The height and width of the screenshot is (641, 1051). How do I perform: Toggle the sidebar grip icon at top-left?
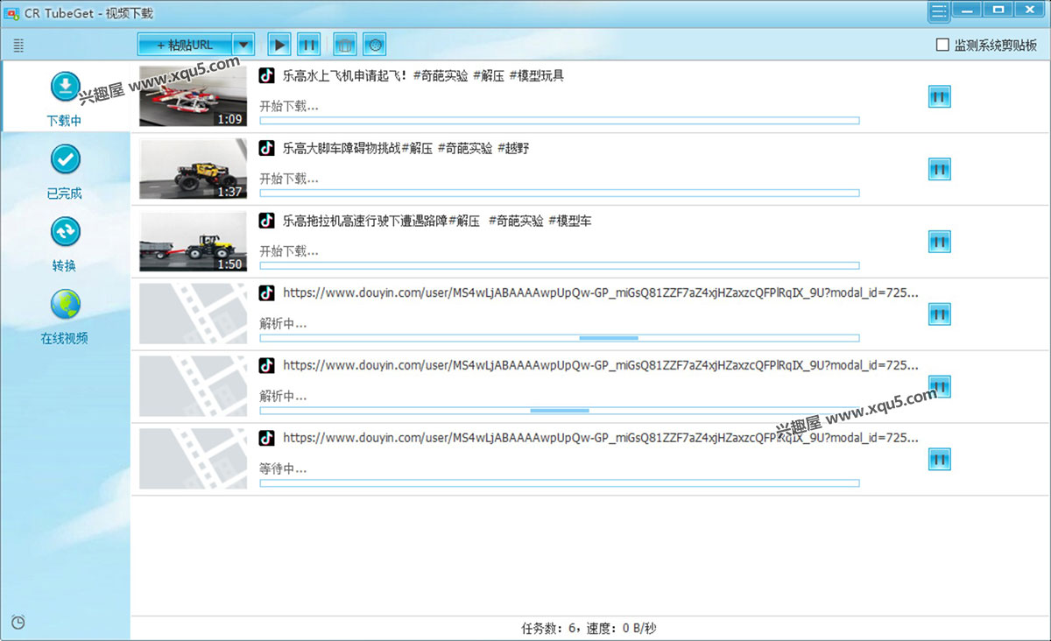click(19, 46)
